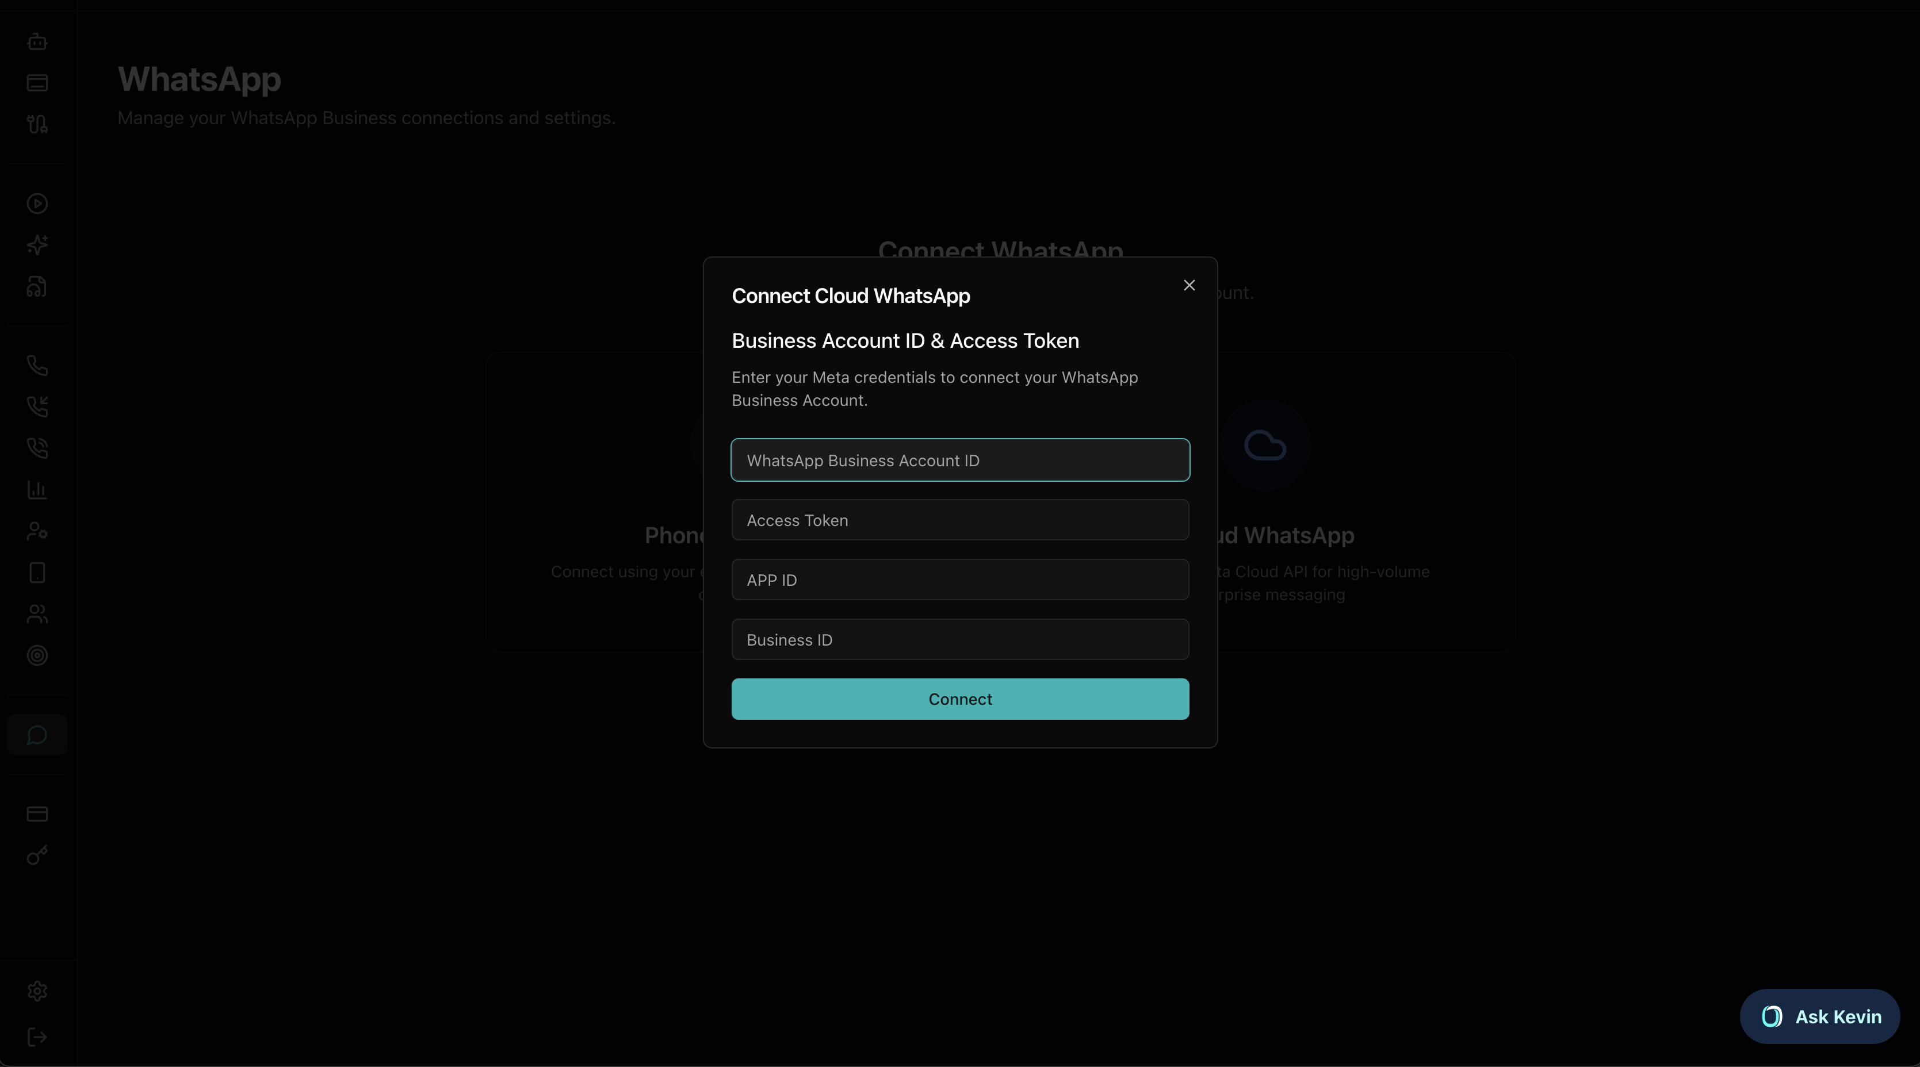Screen dimensions: 1920x1067
Task: Click the Phone connection card title
Action: click(674, 535)
